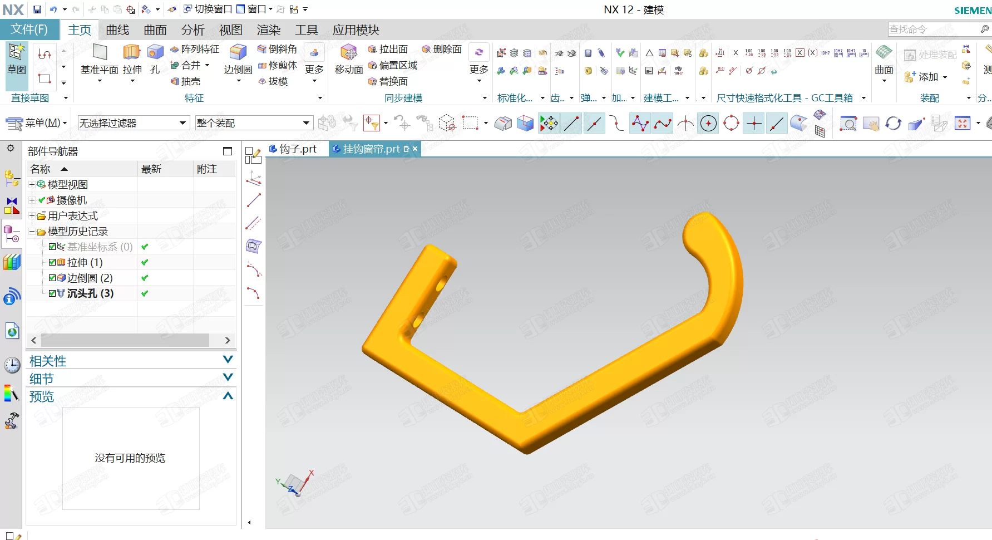Viewport: 992px width, 540px height.
Task: Open the Reuse Library books icon
Action: click(x=12, y=262)
